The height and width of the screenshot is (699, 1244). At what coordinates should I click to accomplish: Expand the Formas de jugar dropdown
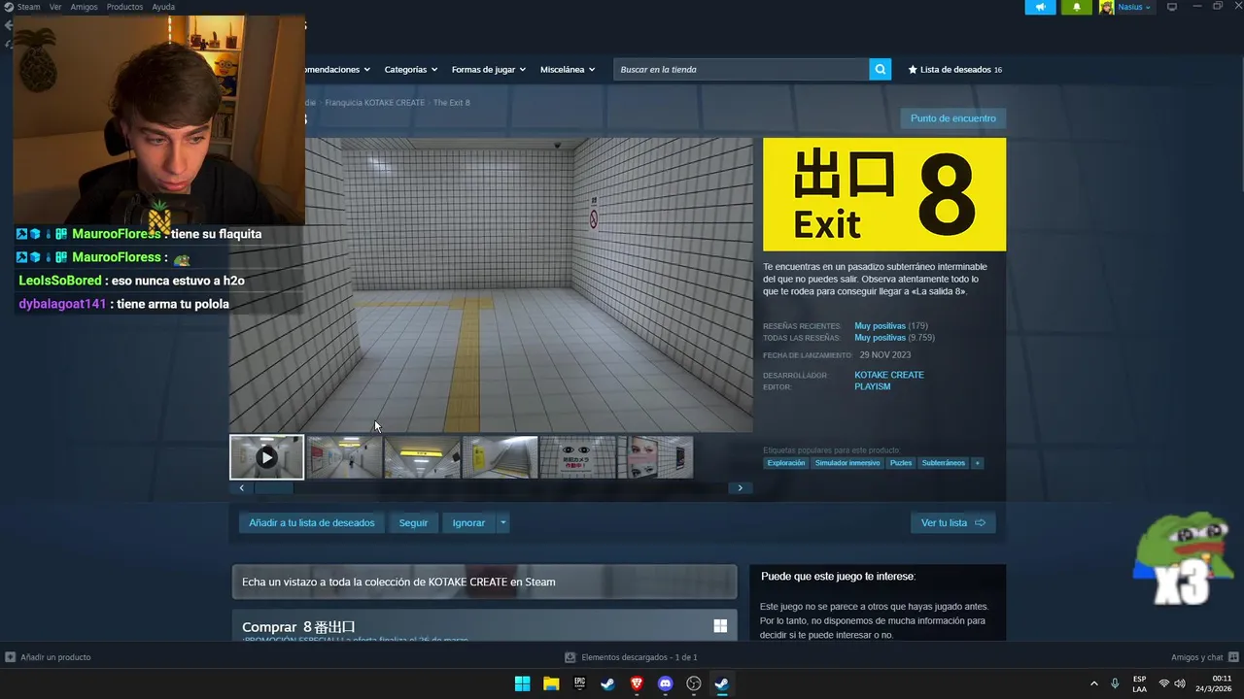point(489,69)
